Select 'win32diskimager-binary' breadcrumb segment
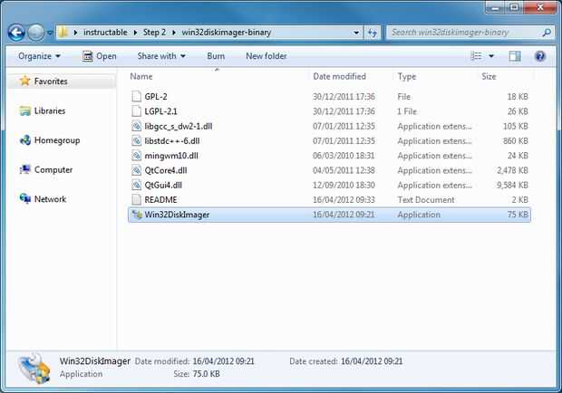This screenshot has height=393, width=562. 227,33
